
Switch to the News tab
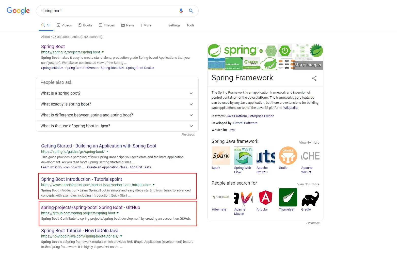[128, 25]
